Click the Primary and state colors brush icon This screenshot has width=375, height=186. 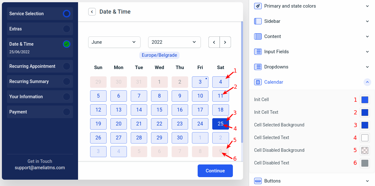click(x=258, y=6)
